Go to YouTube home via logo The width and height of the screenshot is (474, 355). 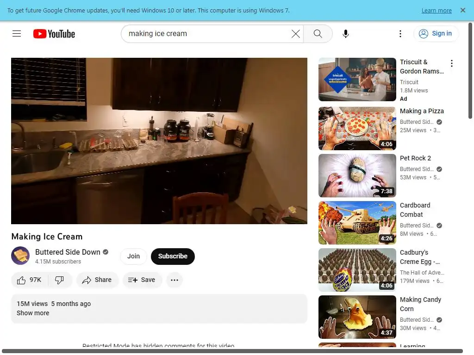54,34
